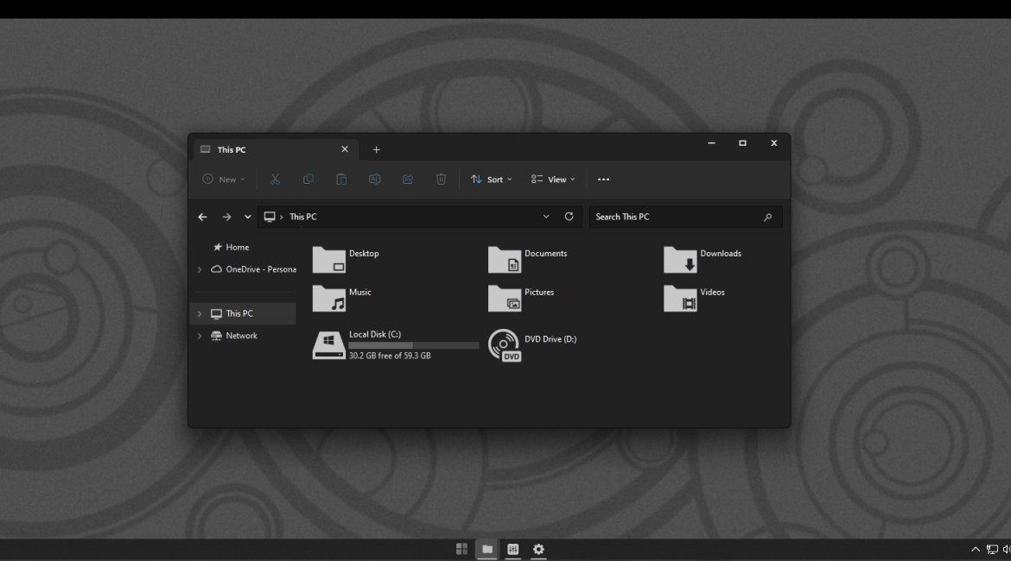Open the View dropdown menu
The image size is (1011, 561).
(553, 180)
